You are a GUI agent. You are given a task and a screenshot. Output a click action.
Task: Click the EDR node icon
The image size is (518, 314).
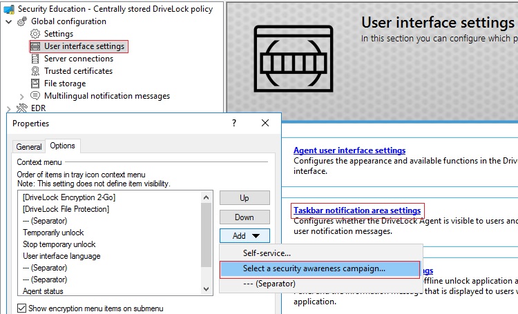pyautogui.click(x=21, y=108)
